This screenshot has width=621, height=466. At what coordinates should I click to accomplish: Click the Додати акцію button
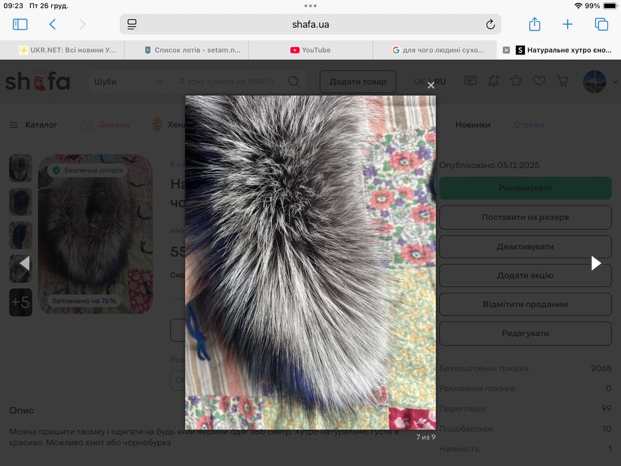point(526,276)
